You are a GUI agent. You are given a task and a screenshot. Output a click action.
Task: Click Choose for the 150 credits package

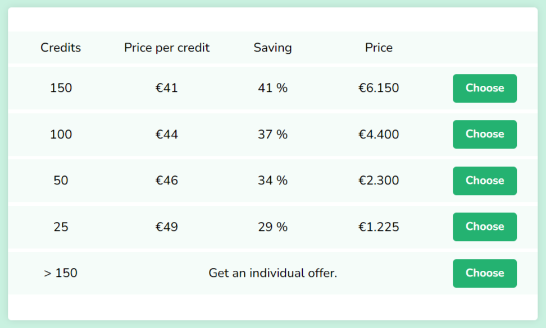point(484,88)
